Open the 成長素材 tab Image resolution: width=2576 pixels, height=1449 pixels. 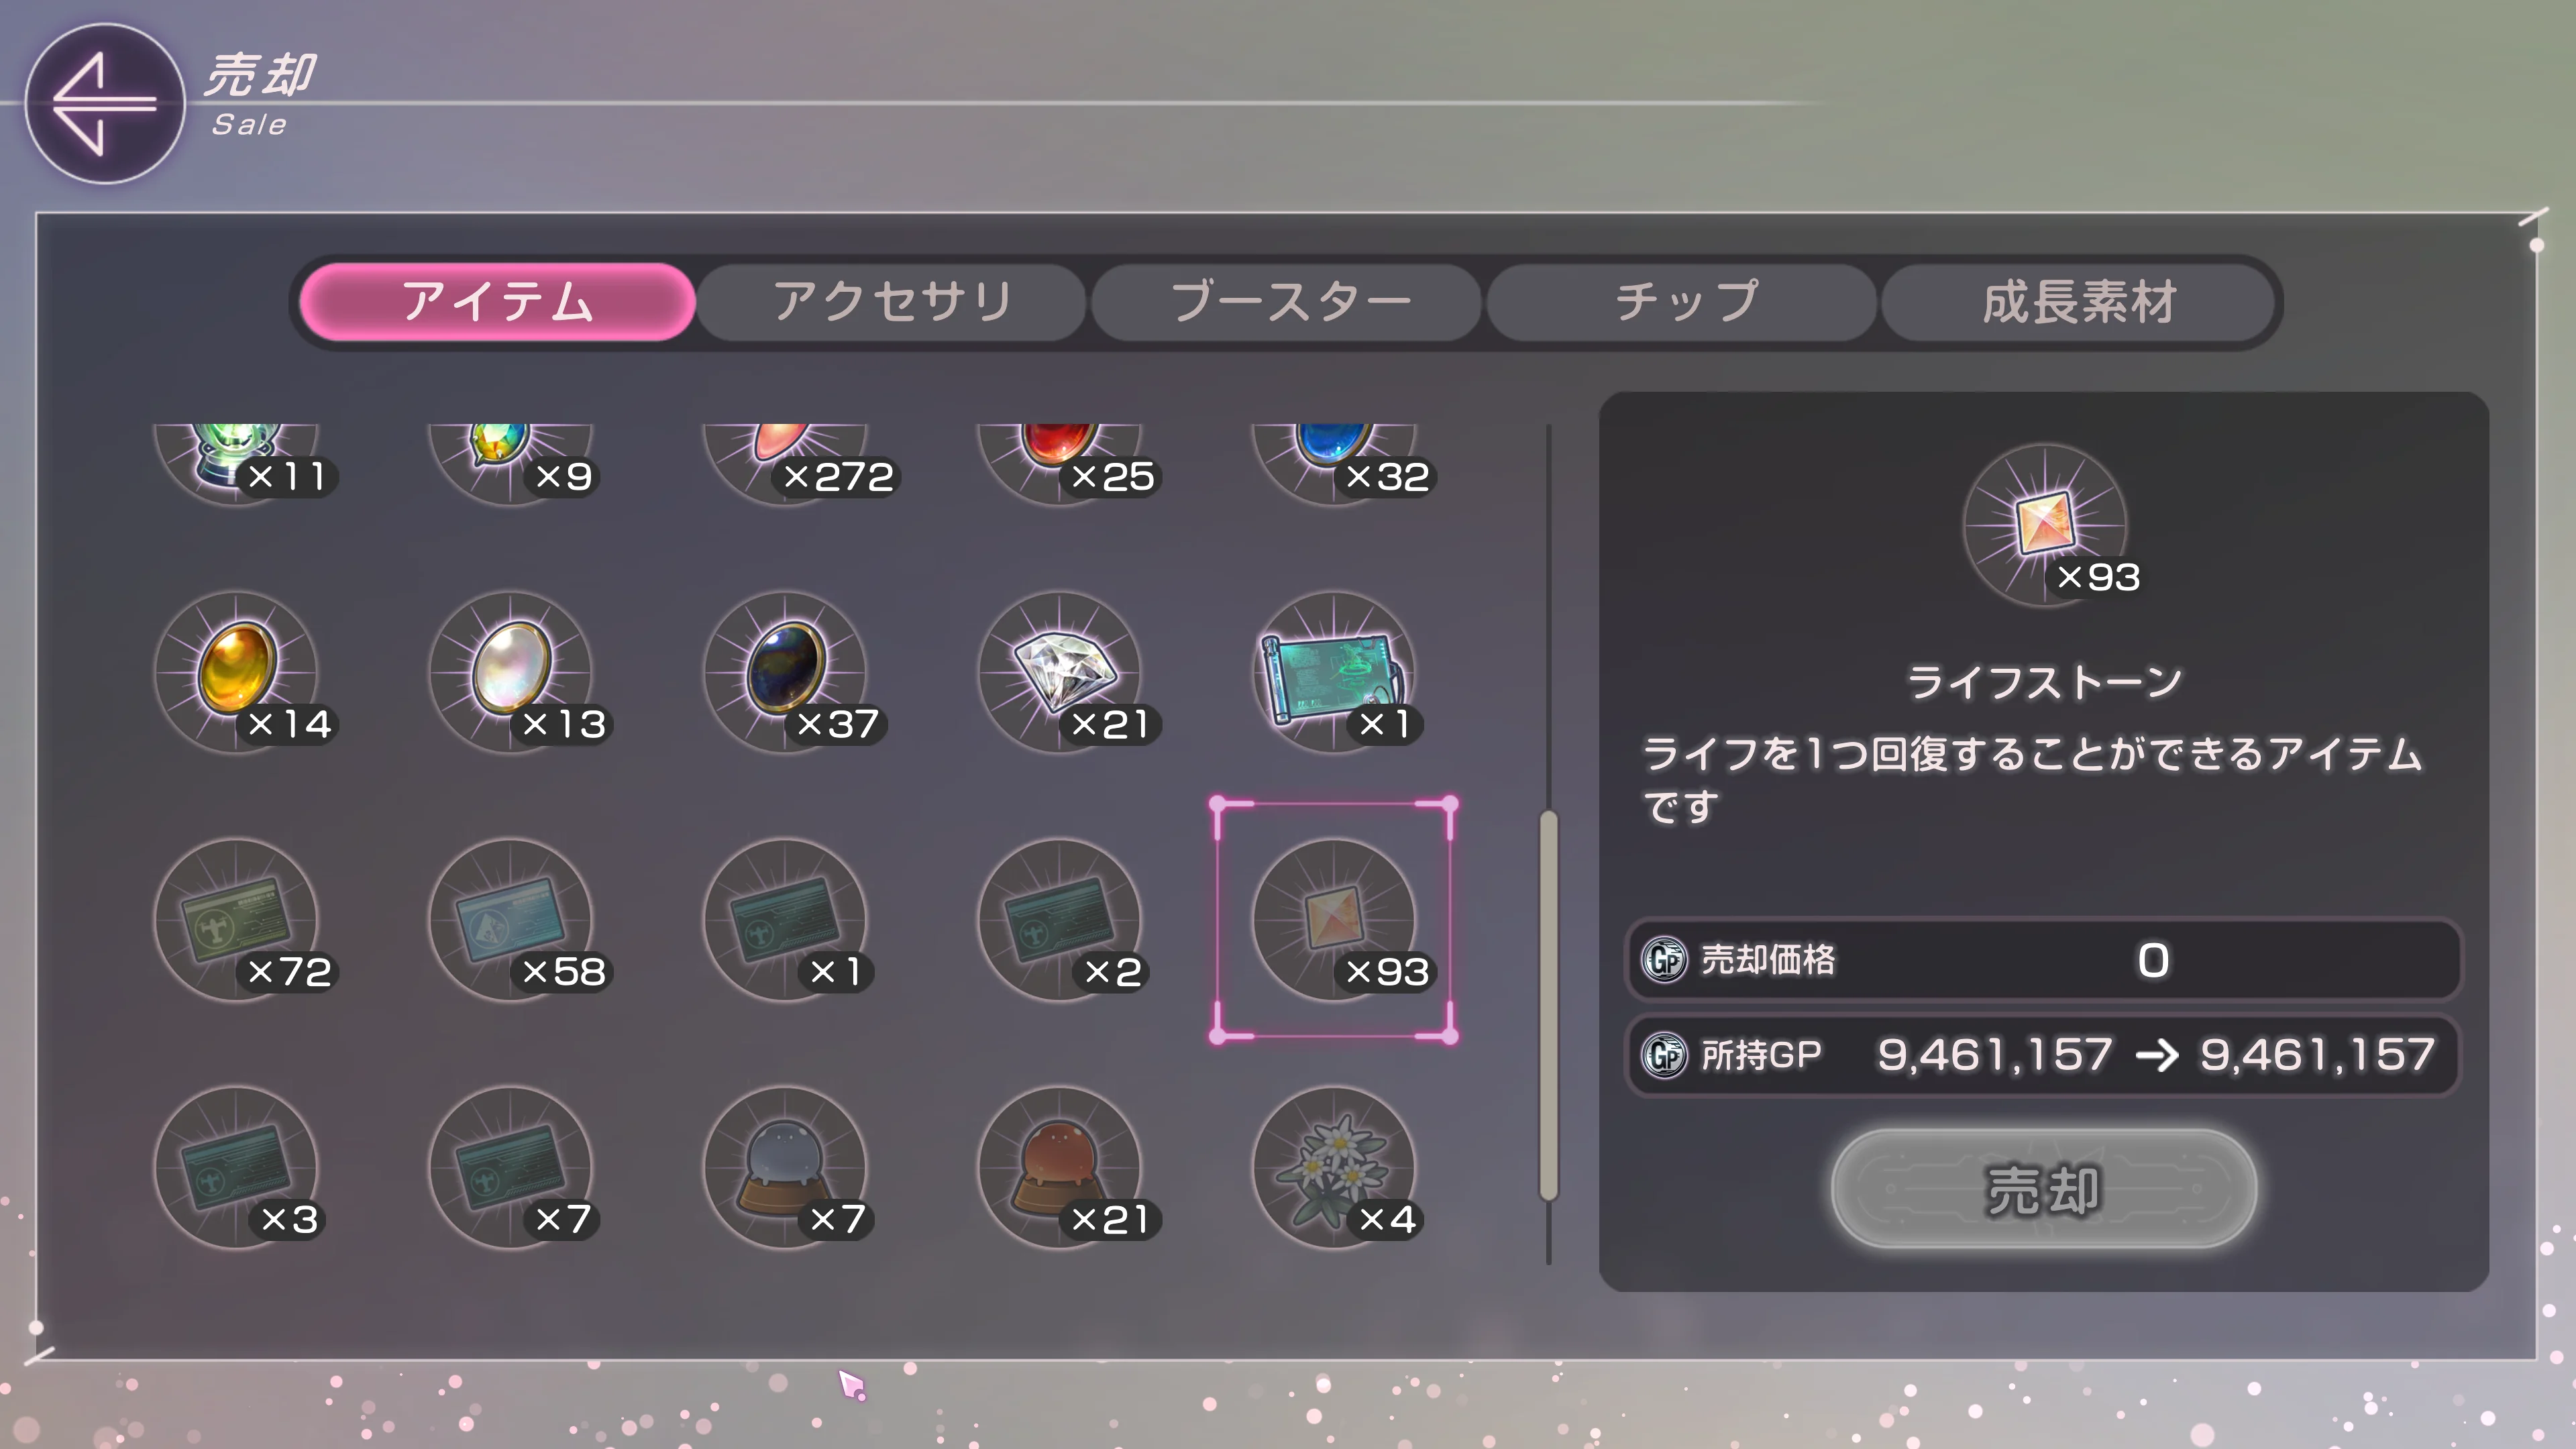point(2078,302)
